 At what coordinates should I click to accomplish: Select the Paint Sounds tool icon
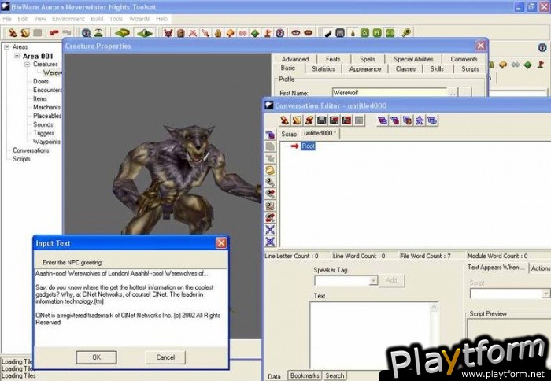point(242,33)
